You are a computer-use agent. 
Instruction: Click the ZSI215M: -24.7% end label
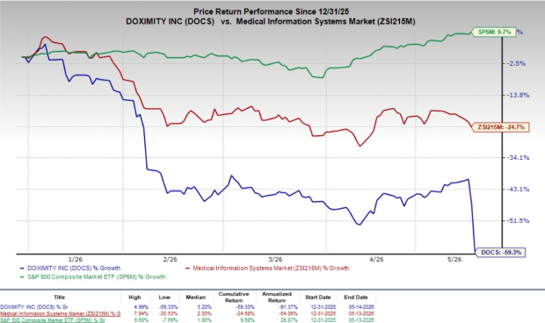pyautogui.click(x=500, y=127)
